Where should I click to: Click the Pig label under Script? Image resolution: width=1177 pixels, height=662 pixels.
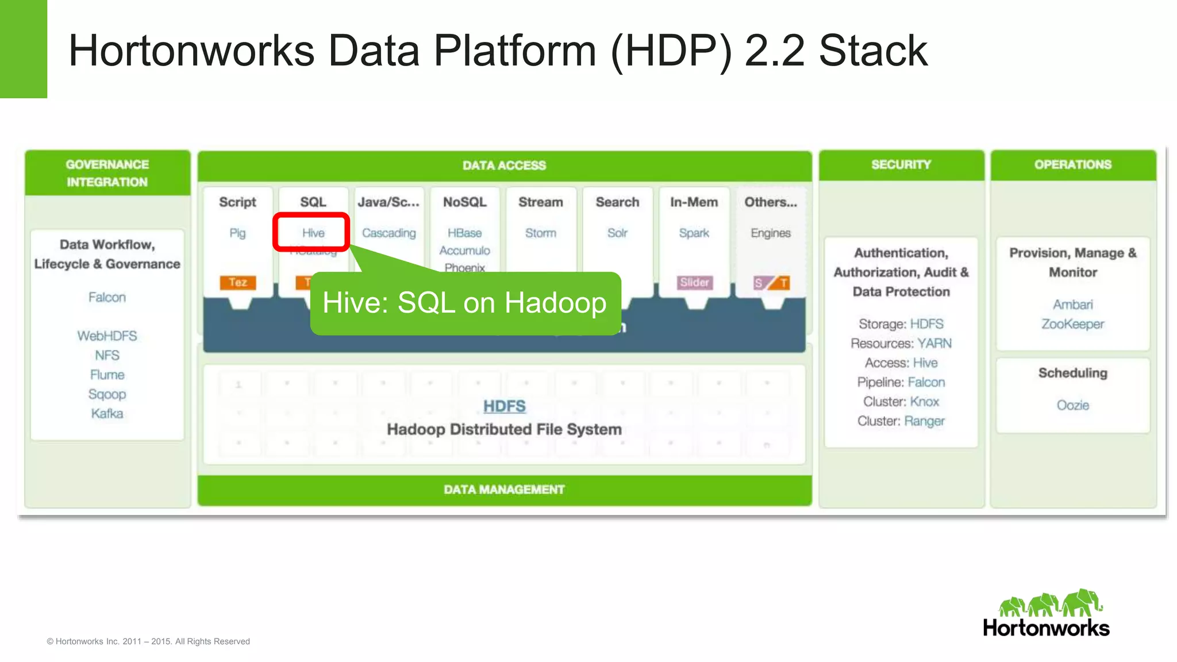click(237, 233)
